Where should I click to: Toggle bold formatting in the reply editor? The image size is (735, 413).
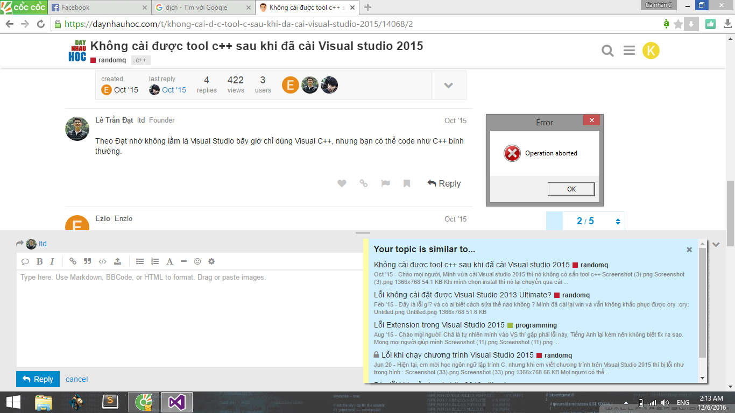(39, 261)
